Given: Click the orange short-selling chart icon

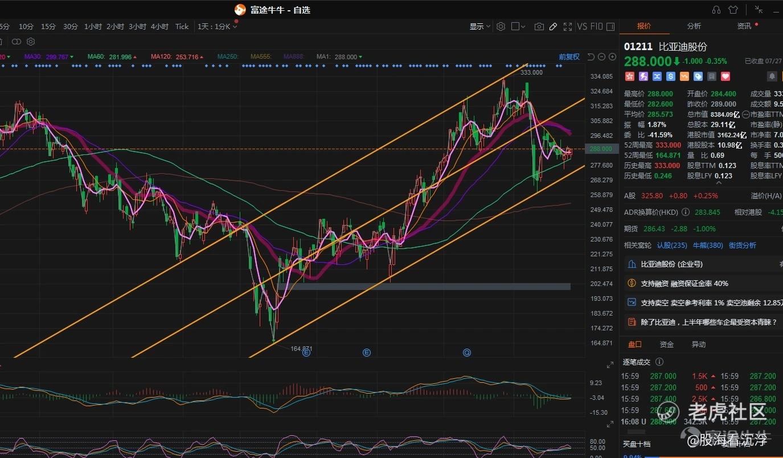Looking at the screenshot, I should [x=684, y=76].
